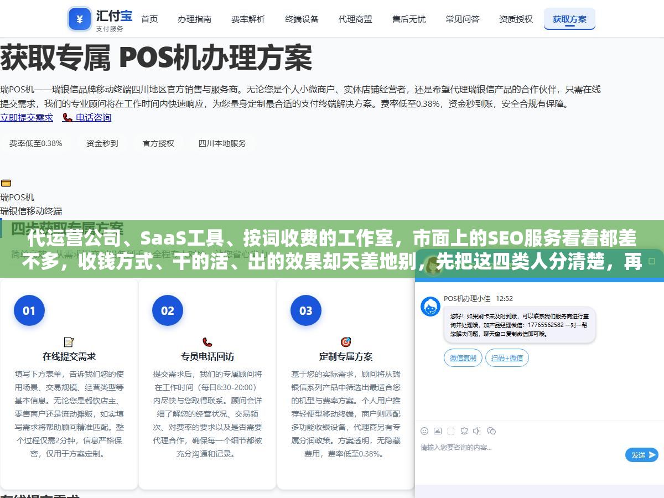
Task: Go to 费率解析 in the navbar
Action: click(x=248, y=19)
